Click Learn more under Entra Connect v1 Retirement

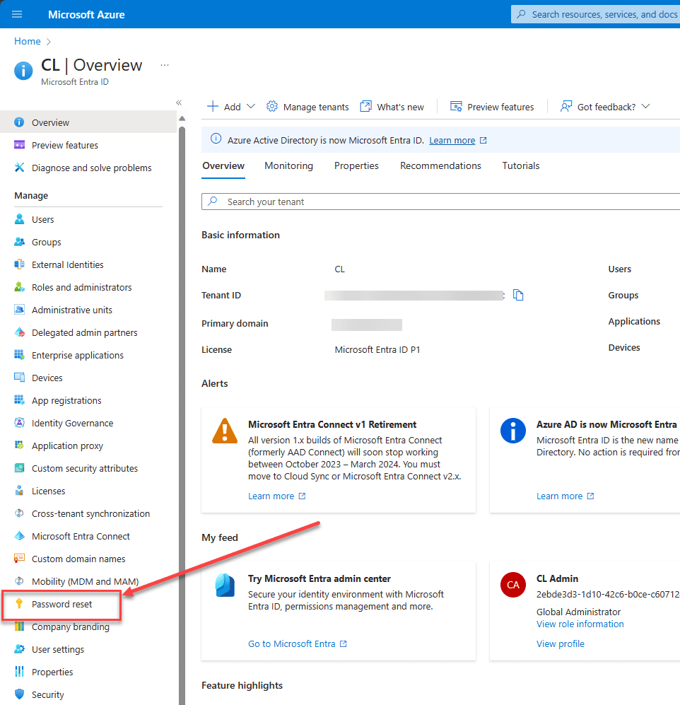coord(271,496)
